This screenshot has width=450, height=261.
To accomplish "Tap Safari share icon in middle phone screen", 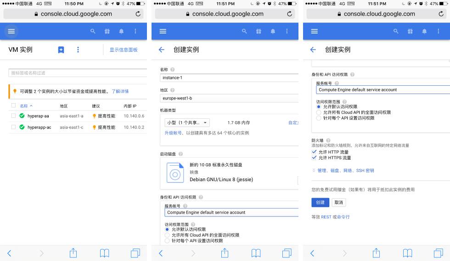I will pyautogui.click(x=225, y=253).
